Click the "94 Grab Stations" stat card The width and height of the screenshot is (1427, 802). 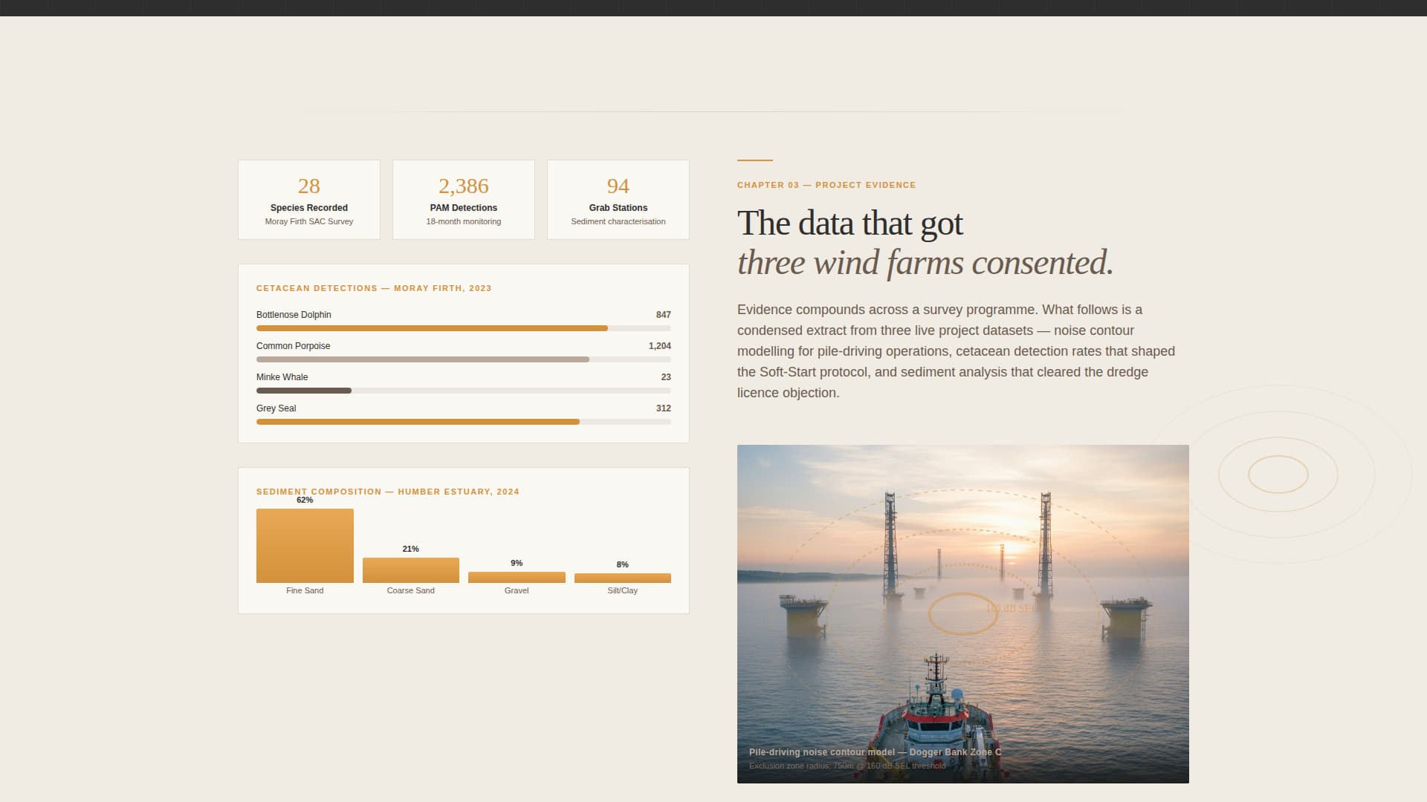tap(618, 199)
